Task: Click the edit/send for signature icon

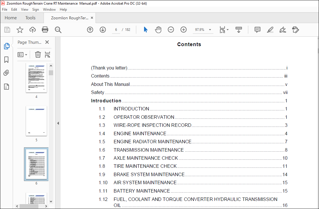Action: [x=295, y=30]
